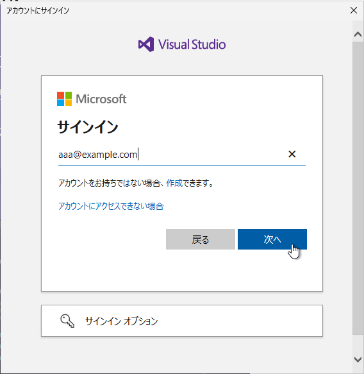364x374 pixels.
Task: Click the サインイン オプション label text
Action: (122, 321)
